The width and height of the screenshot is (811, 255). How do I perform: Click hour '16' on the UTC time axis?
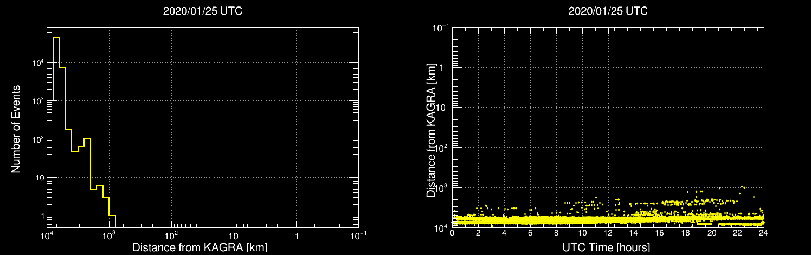660,234
